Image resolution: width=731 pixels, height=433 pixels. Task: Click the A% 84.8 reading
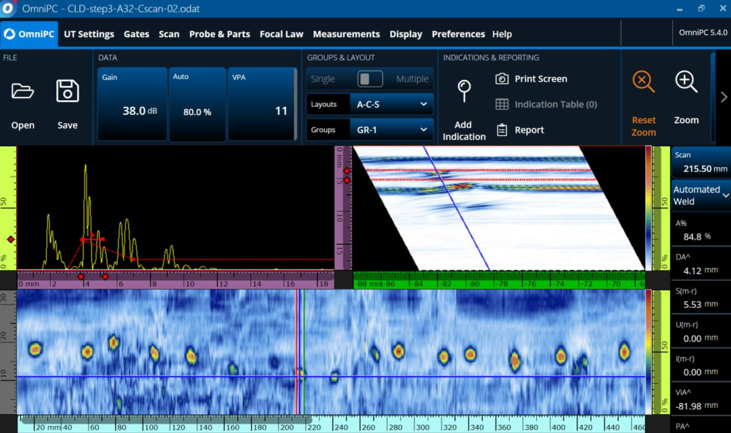(x=701, y=230)
